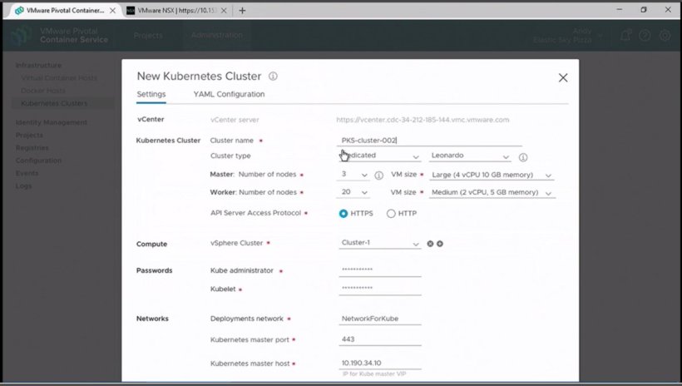Remove the vSphere Cluster-1 entry with x icon
682x386 pixels.
tap(430, 244)
